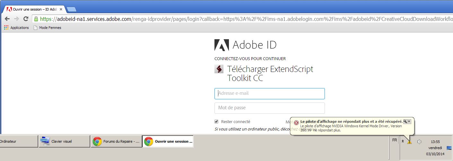Viewport: 453px width, 161px height.
Task: Close the display driver notification balloon
Action: point(409,121)
